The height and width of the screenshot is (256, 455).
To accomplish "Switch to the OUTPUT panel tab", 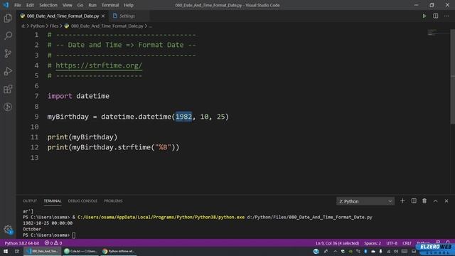I will (x=30, y=201).
